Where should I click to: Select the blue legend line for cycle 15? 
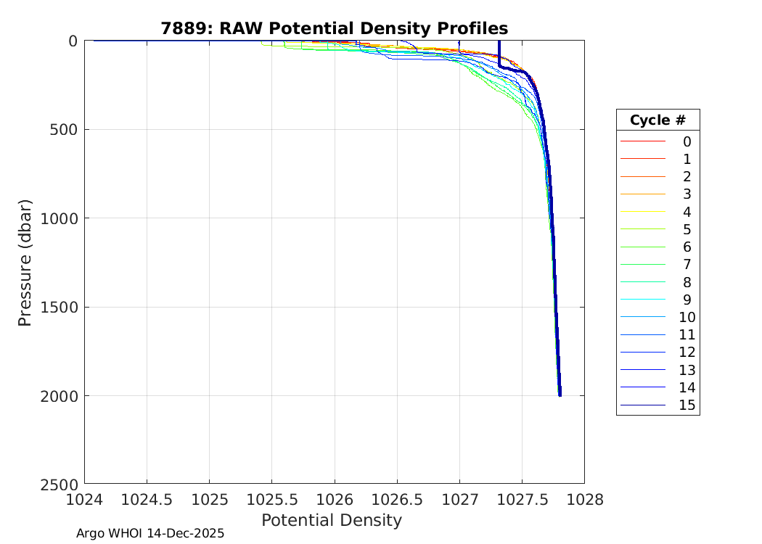pos(642,405)
